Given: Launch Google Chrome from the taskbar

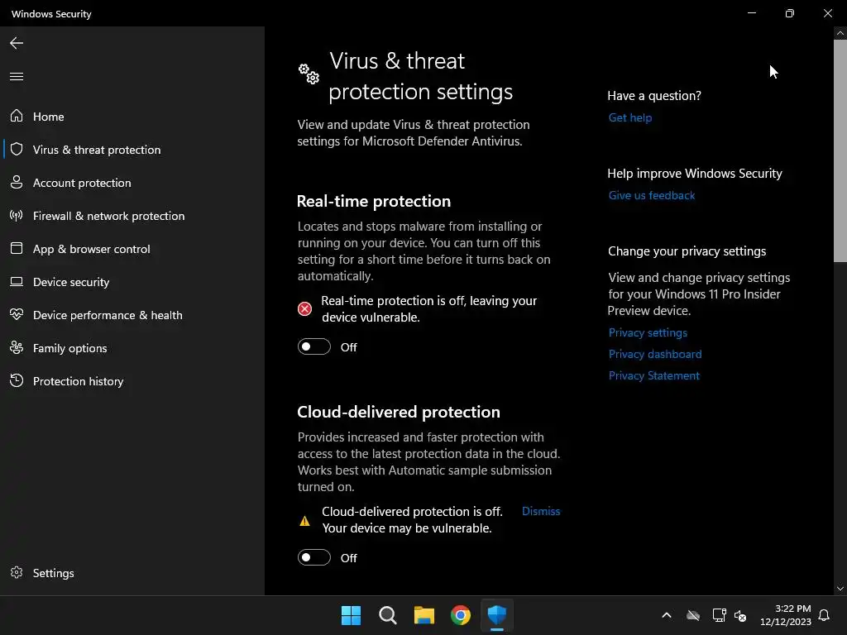Looking at the screenshot, I should click(461, 615).
